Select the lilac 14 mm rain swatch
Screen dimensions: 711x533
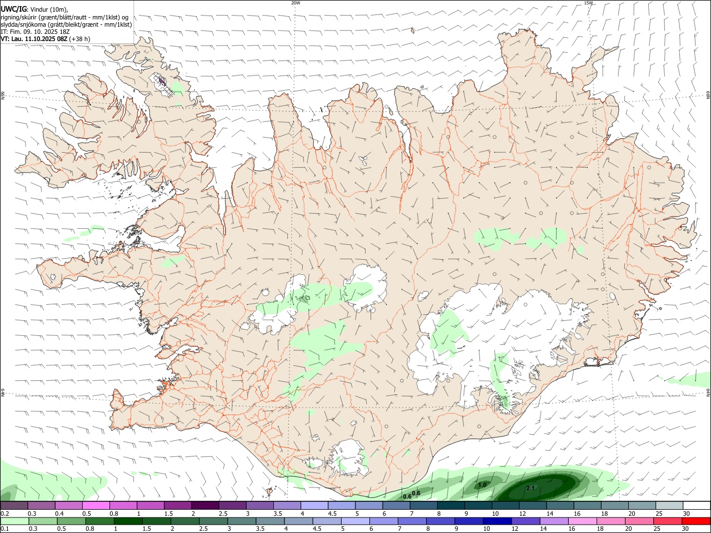pos(554,521)
